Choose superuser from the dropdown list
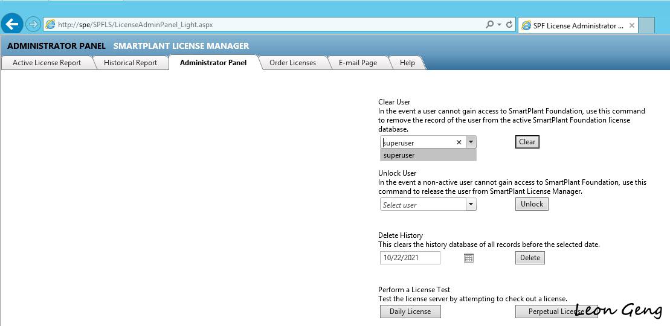This screenshot has height=326, width=670. click(x=428, y=155)
